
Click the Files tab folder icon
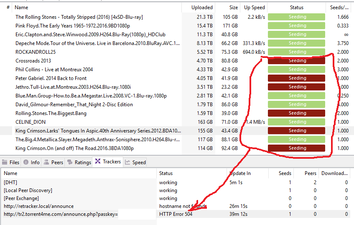pyautogui.click(x=5, y=162)
